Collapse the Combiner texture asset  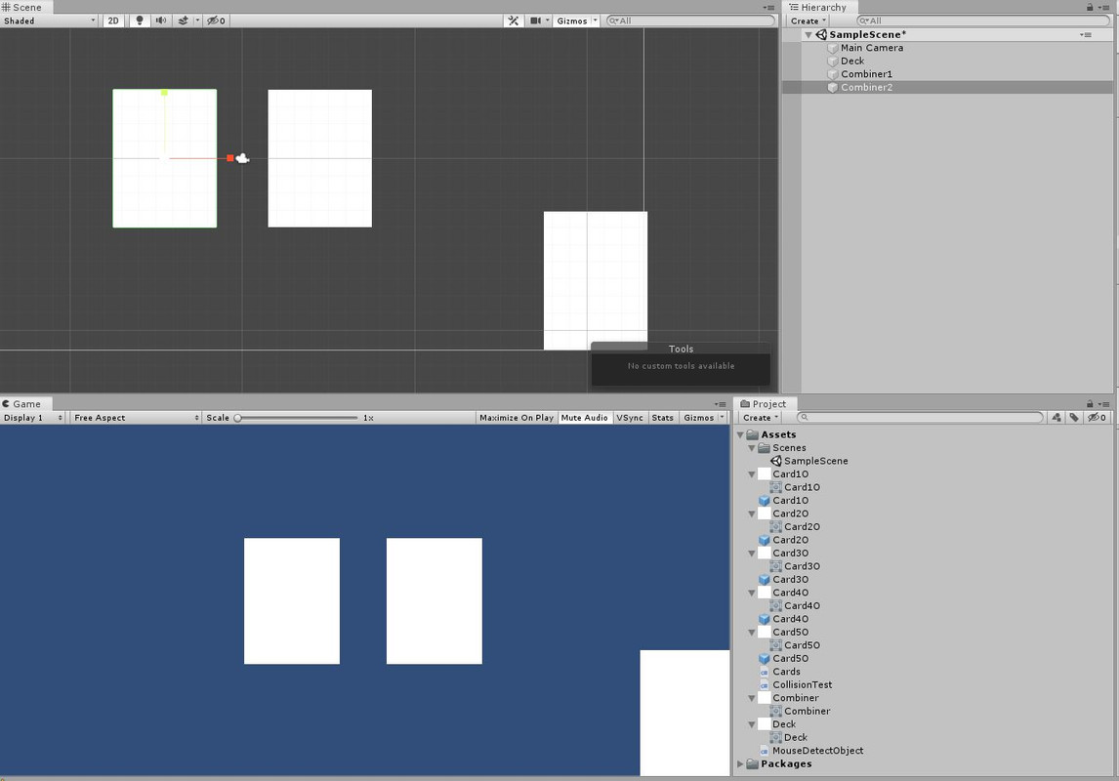click(x=752, y=698)
